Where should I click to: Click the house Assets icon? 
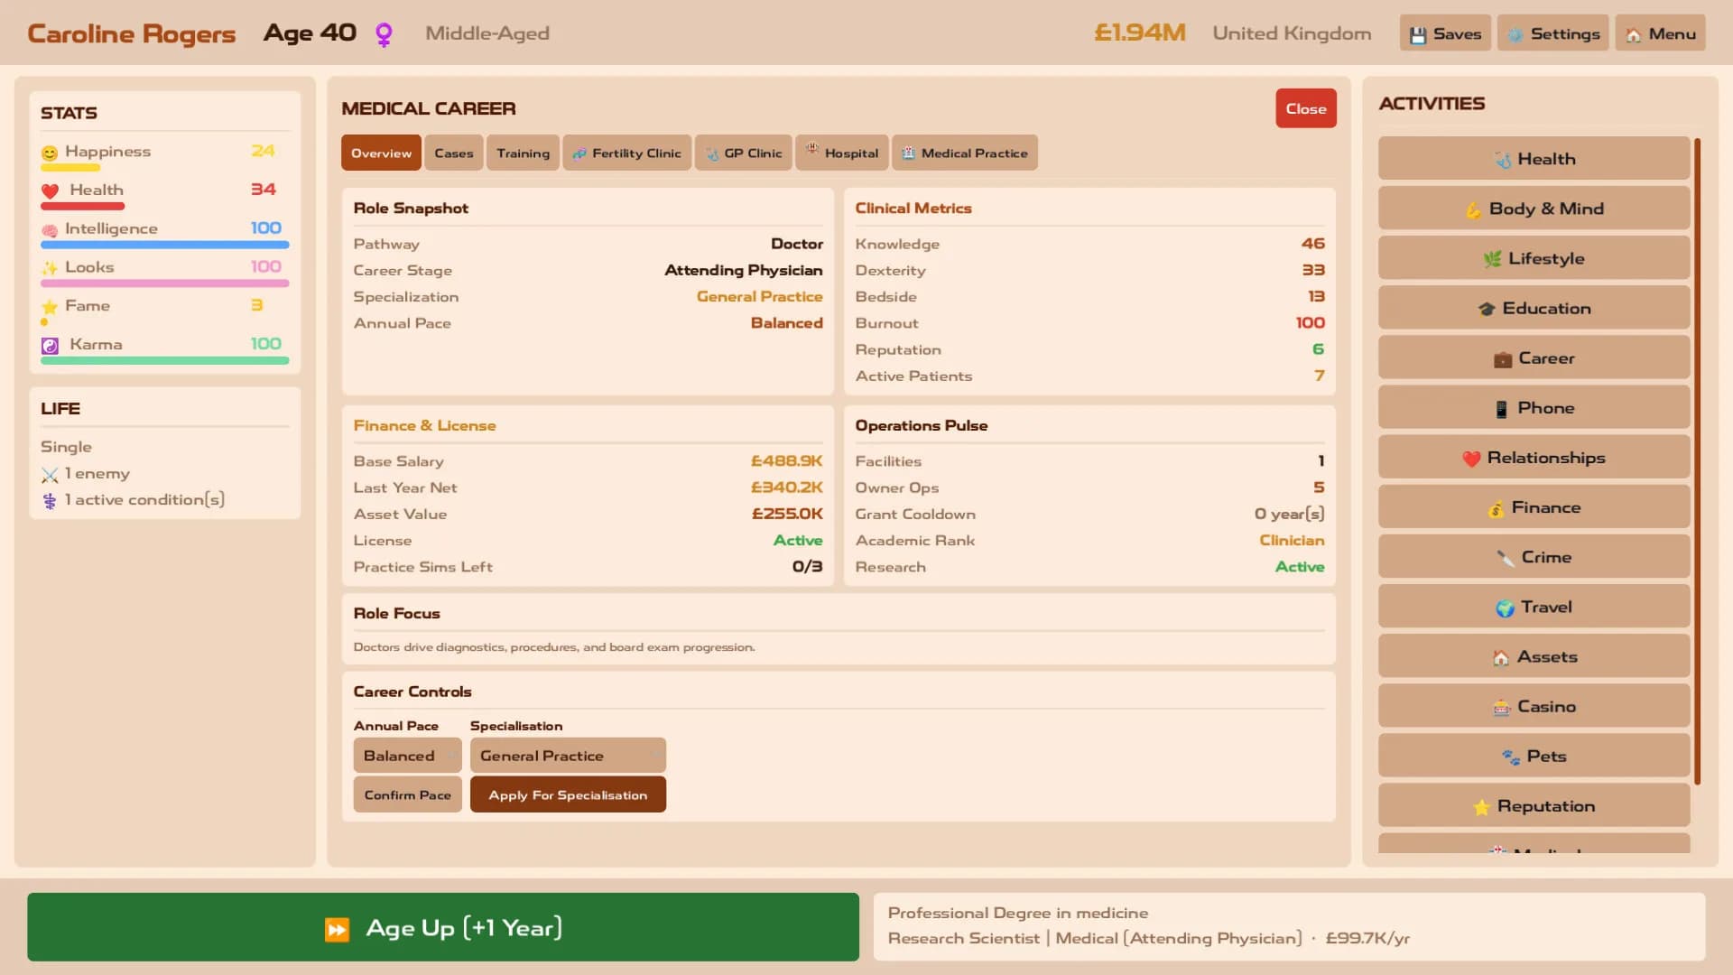(x=1501, y=658)
